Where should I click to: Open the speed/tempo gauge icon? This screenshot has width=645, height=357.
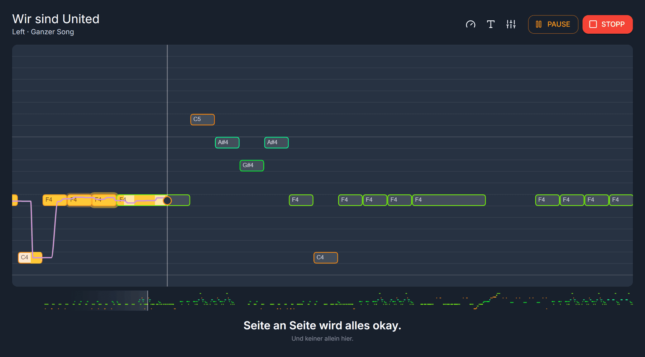click(470, 24)
